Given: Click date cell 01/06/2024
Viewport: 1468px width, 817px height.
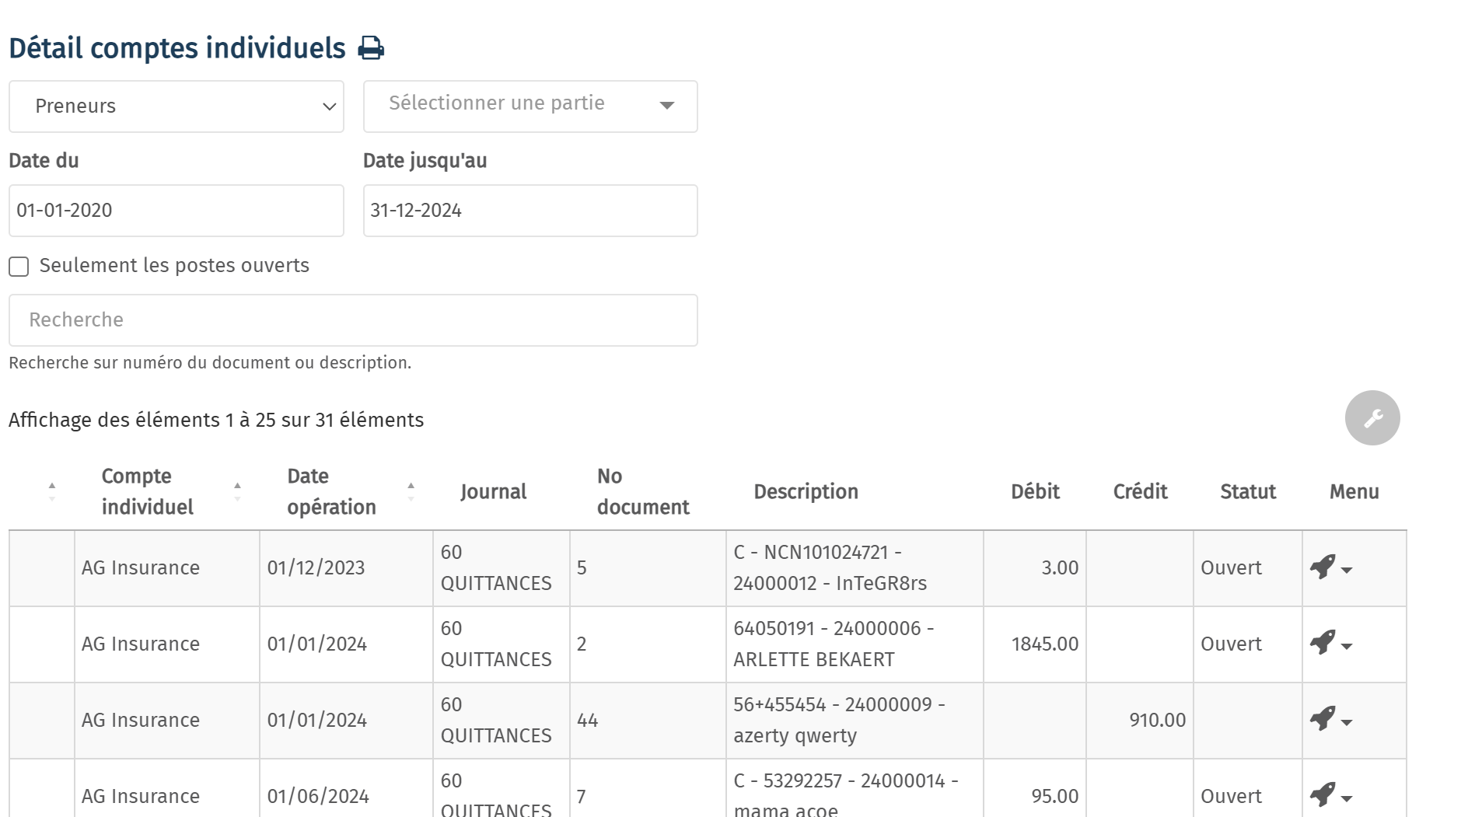Looking at the screenshot, I should [317, 797].
